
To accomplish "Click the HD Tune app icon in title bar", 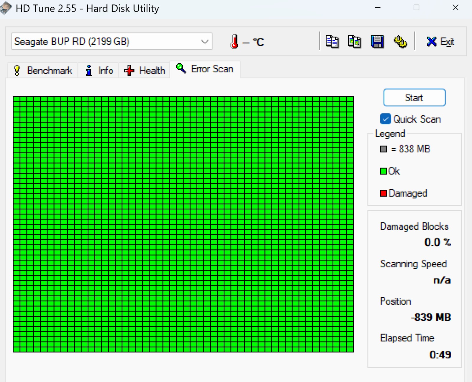I will coord(6,8).
